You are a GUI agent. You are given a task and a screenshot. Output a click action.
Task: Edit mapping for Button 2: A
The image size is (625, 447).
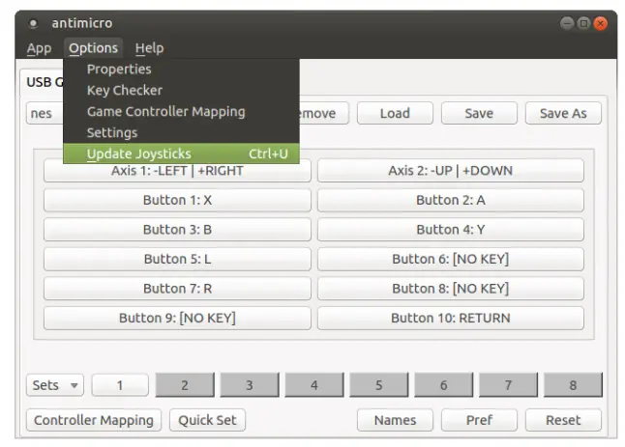pos(451,200)
